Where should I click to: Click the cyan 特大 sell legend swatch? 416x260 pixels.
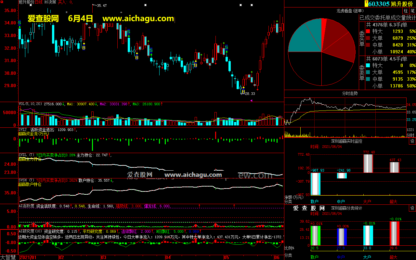tap(368, 66)
